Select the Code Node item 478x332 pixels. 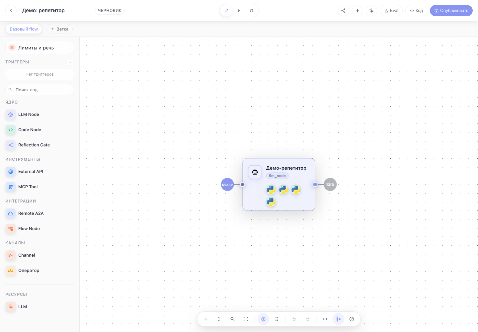pos(40,130)
